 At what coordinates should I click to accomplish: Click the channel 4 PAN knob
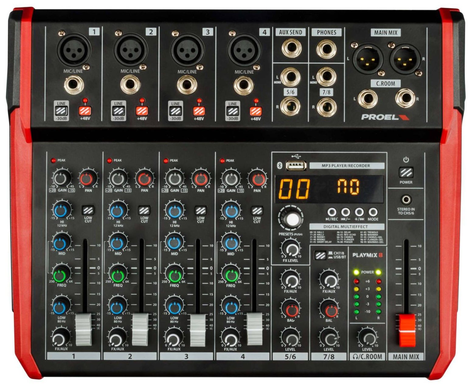point(257,179)
